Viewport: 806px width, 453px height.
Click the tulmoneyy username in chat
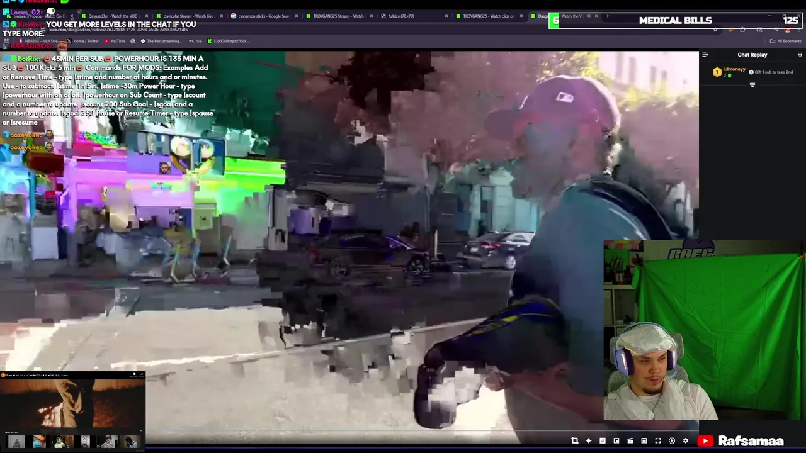click(734, 69)
